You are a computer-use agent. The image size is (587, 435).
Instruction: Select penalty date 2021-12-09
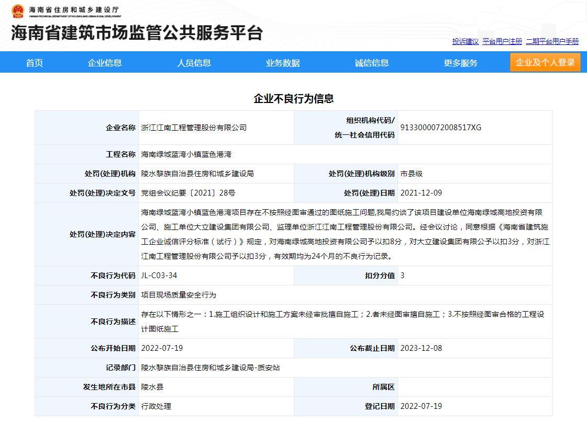[x=421, y=193]
